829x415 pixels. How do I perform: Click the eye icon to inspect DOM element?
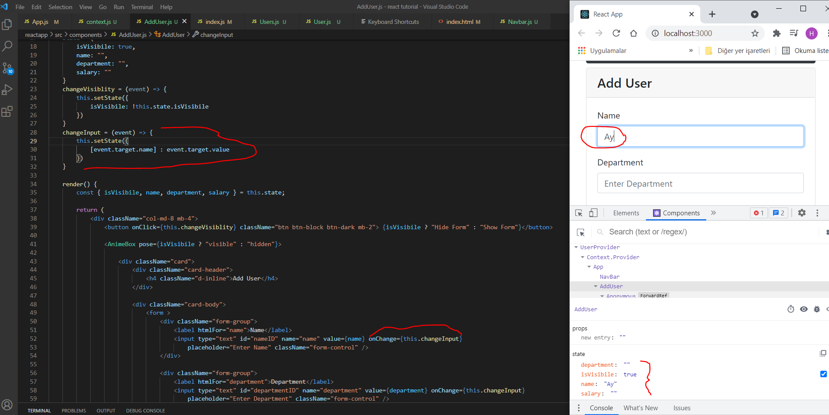tap(804, 309)
